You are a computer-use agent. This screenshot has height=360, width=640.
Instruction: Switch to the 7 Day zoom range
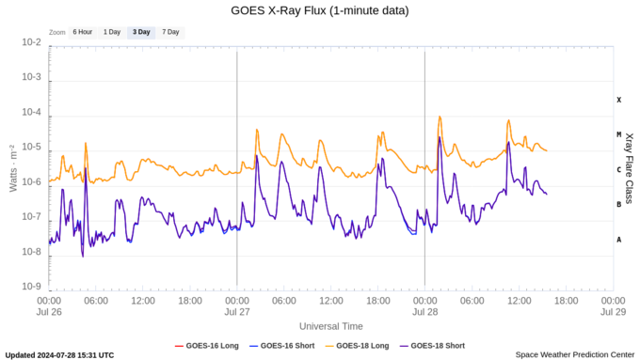(170, 32)
